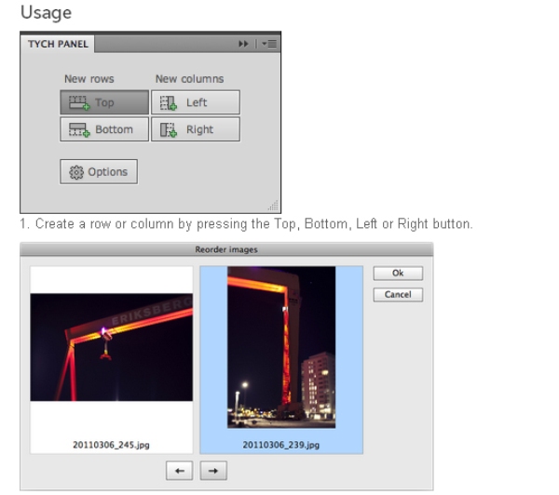Click the panel's bottom-right resize grip
The image size is (559, 495).
[273, 206]
